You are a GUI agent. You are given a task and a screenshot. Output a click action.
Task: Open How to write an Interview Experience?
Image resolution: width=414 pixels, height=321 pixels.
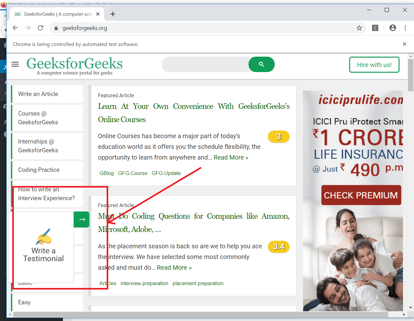coord(47,194)
